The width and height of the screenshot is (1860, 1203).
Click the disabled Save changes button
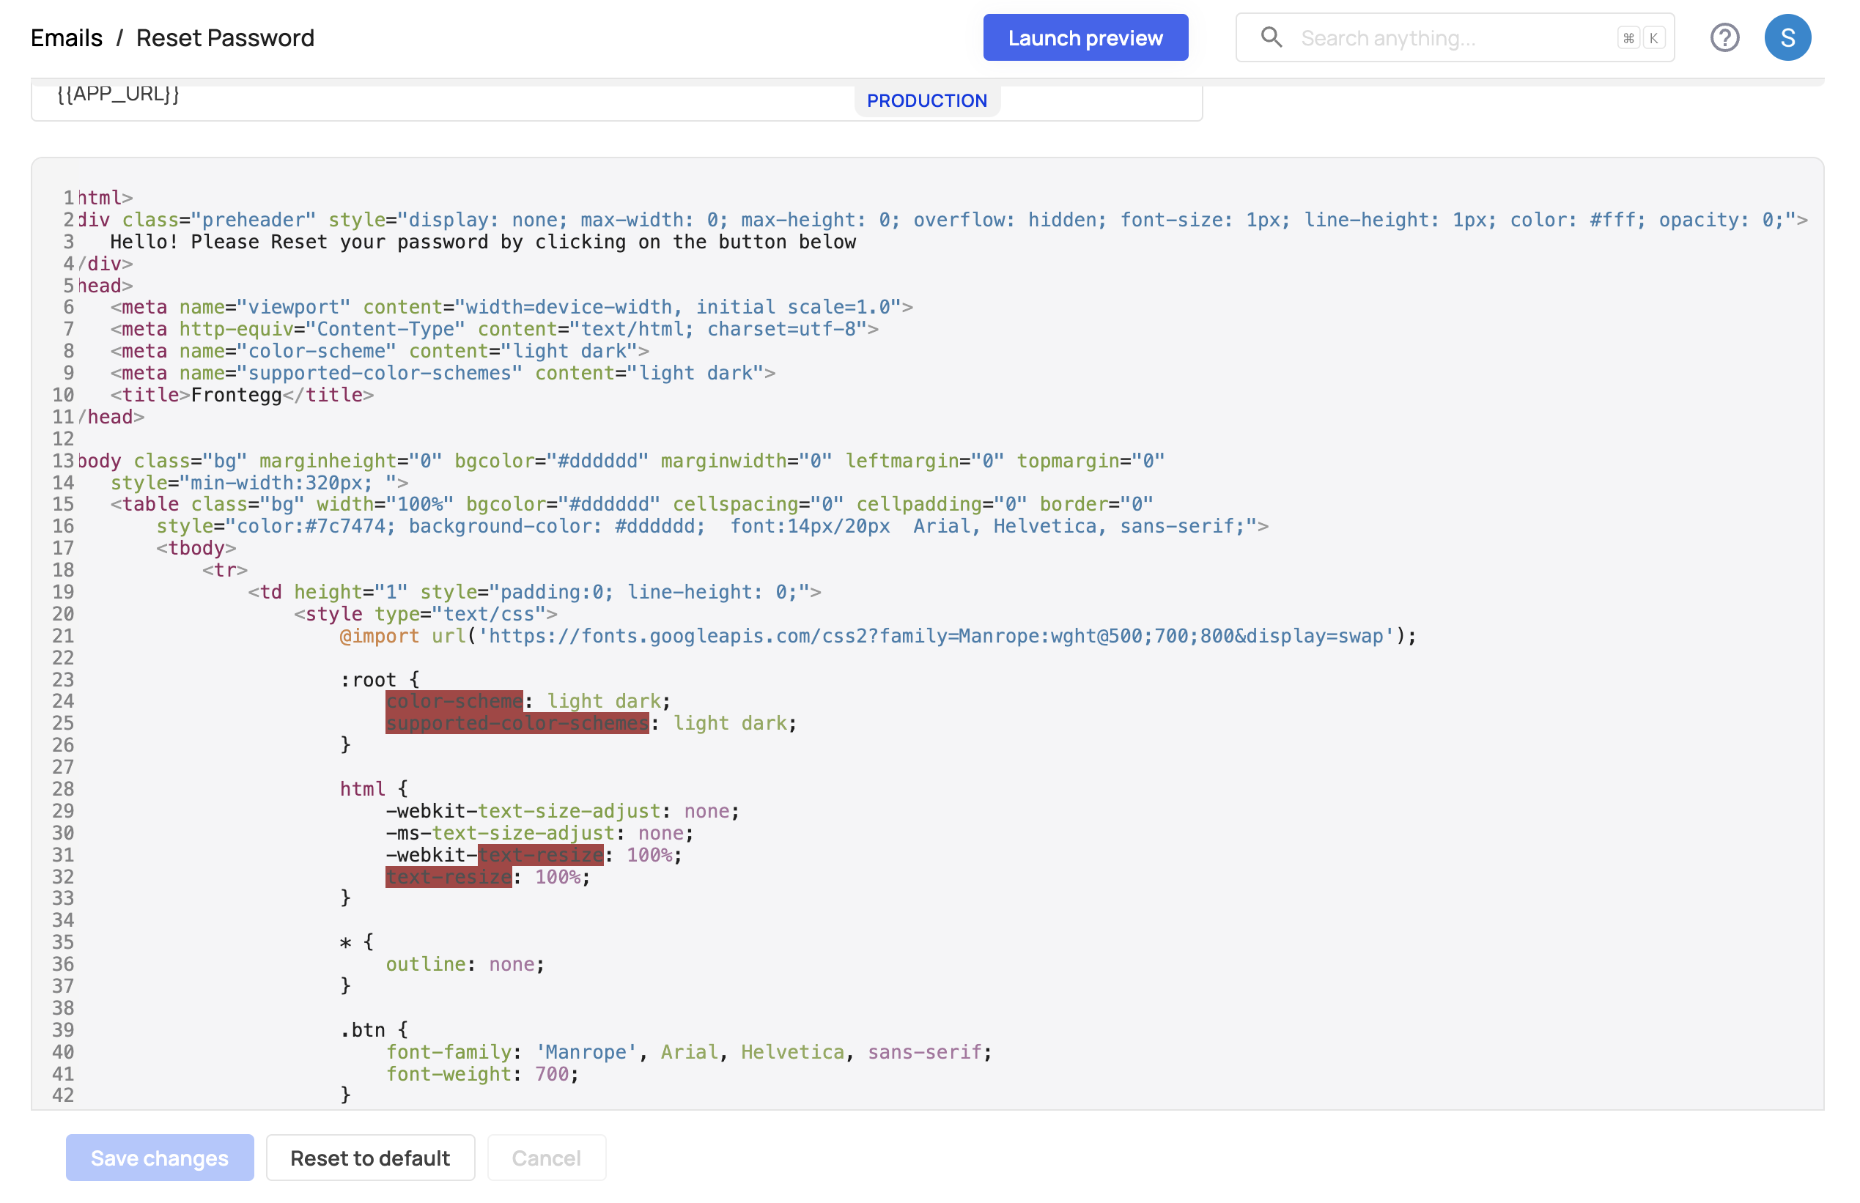coord(159,1158)
